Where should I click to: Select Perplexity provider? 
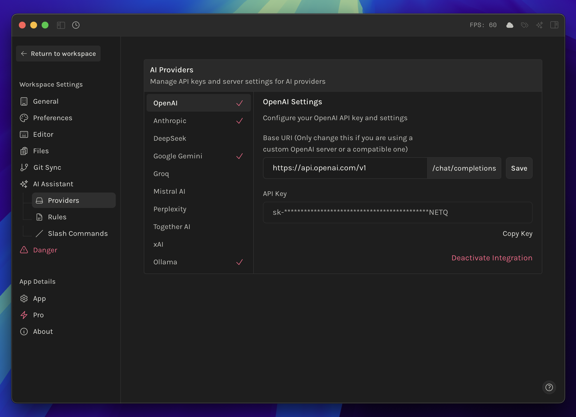[x=199, y=209]
